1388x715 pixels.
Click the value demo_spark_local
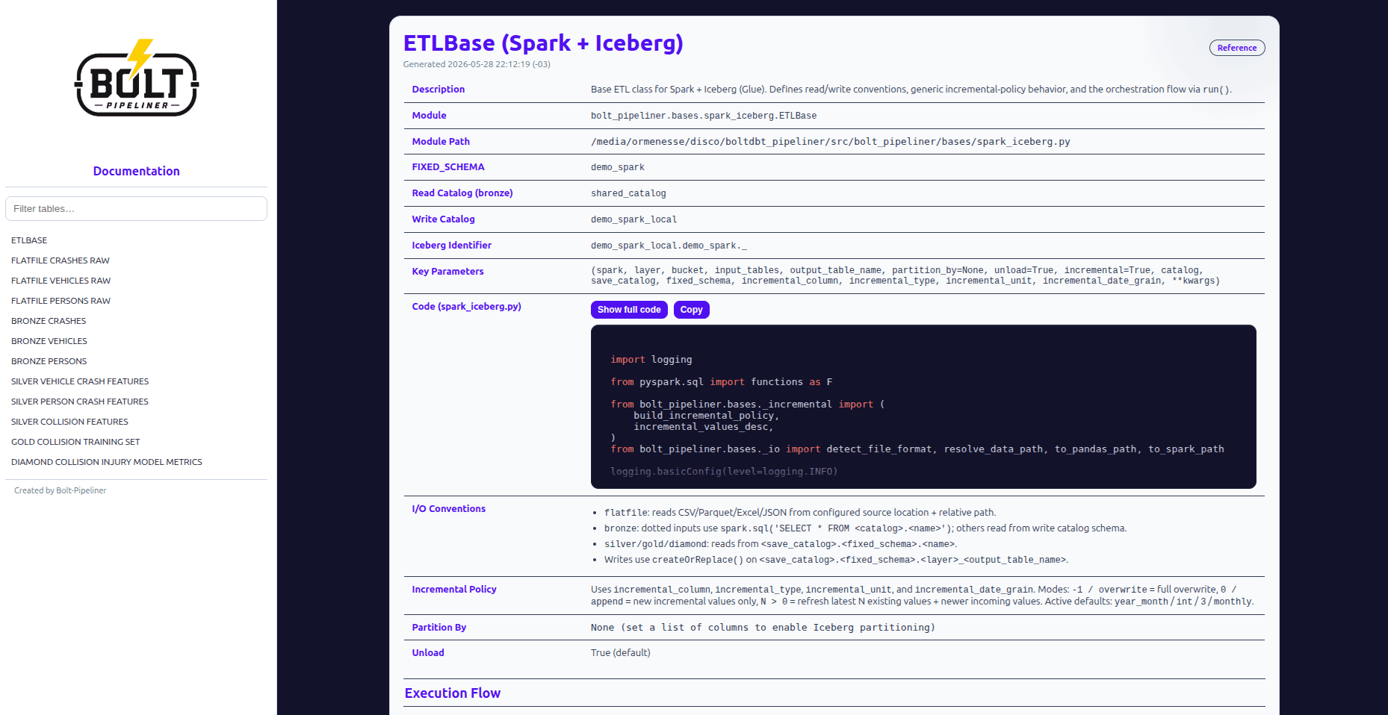point(633,219)
